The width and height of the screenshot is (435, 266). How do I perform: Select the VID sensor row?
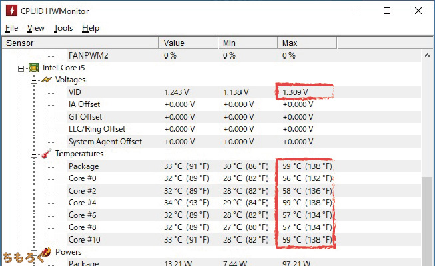(x=244, y=92)
